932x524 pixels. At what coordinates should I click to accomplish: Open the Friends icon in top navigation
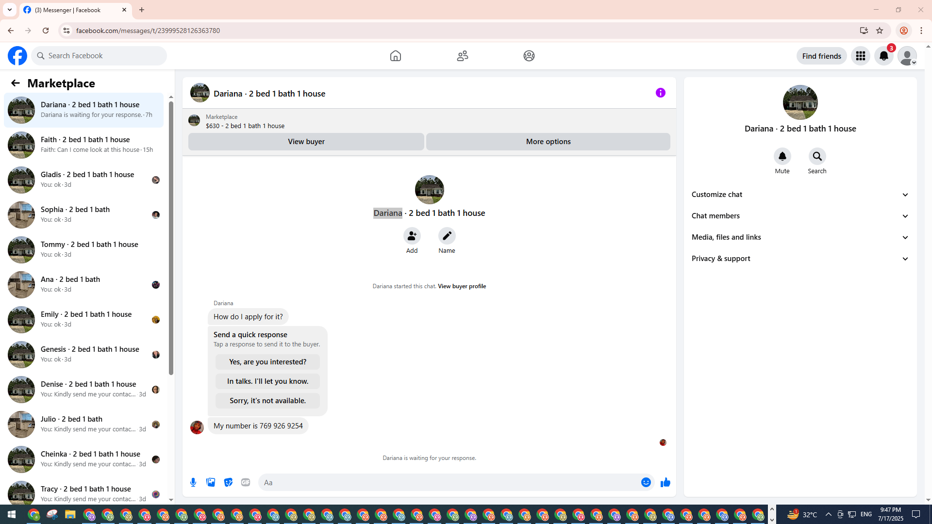pyautogui.click(x=463, y=56)
